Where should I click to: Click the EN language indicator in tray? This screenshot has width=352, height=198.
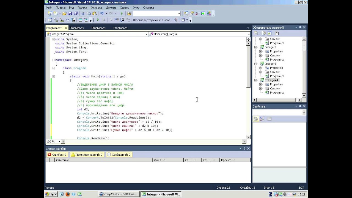click(271, 194)
